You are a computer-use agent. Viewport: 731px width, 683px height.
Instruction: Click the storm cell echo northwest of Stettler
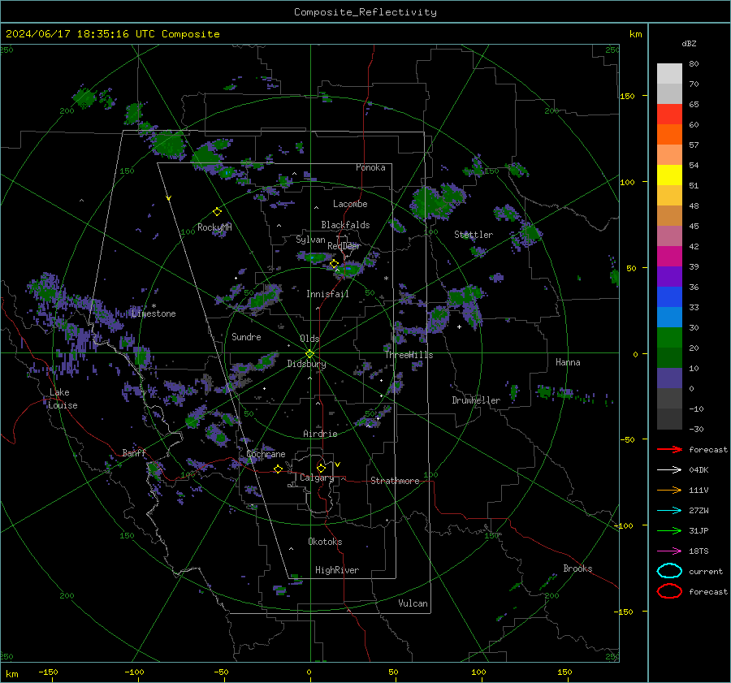pos(436,202)
